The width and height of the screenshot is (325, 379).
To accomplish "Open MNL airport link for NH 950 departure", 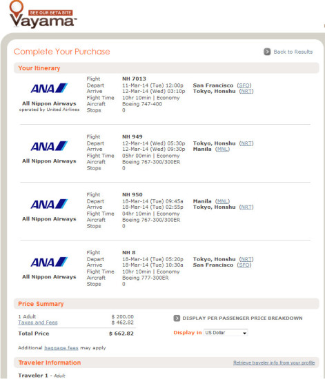I will (x=222, y=201).
